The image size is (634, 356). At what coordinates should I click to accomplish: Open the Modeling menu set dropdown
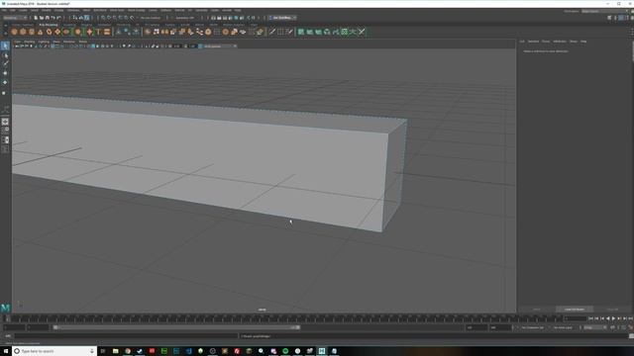[x=15, y=18]
